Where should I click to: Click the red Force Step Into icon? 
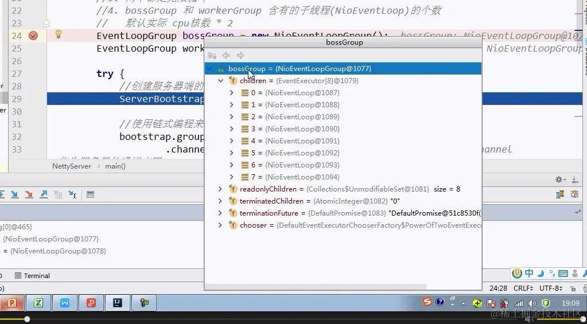click(29, 194)
